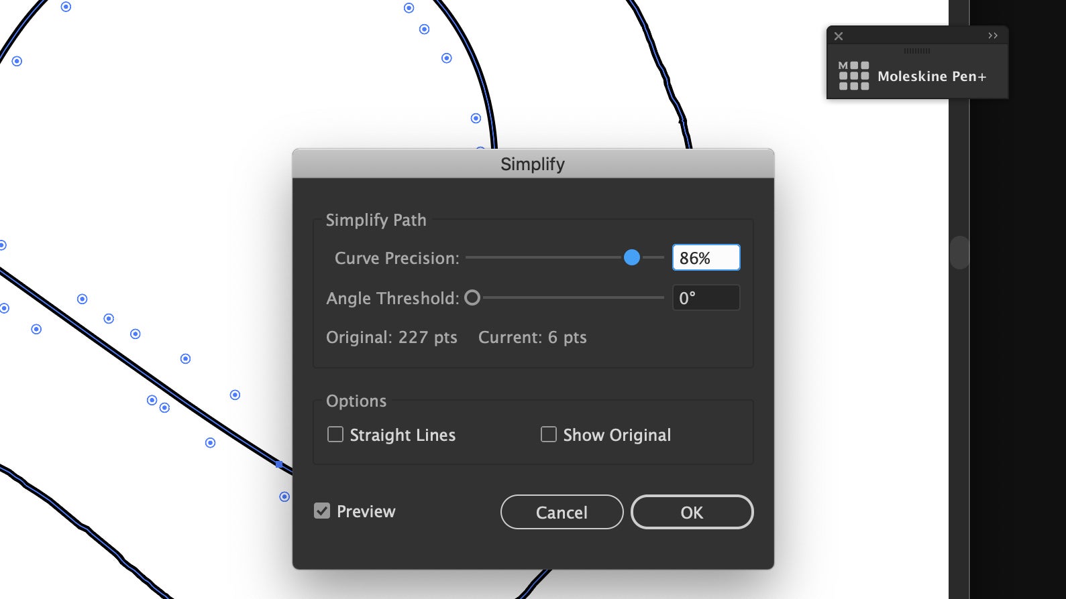Image resolution: width=1066 pixels, height=599 pixels.
Task: Click the Current: 6 pts readout
Action: pos(533,338)
